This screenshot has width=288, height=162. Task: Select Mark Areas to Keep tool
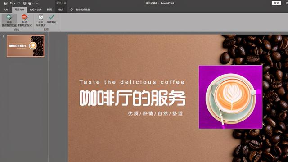click(x=9, y=20)
